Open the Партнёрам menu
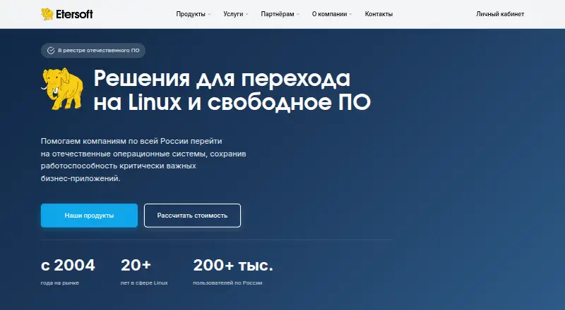Image resolution: width=565 pixels, height=310 pixels. (x=278, y=14)
